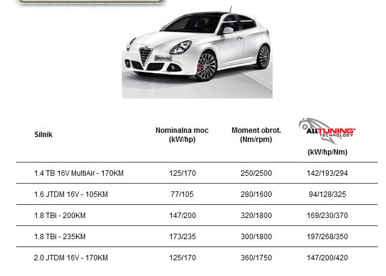386x276 pixels.
Task: Click power value 125/170 in 2.0 JTDM row
Action: [x=182, y=258]
